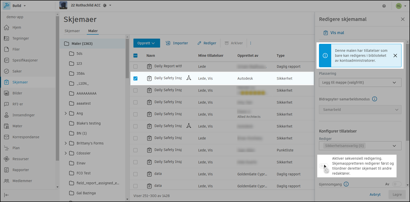Image resolution: width=410 pixels, height=202 pixels.
Task: Uncheck the Autodesk Daily Safety Insp row
Action: tap(135, 78)
